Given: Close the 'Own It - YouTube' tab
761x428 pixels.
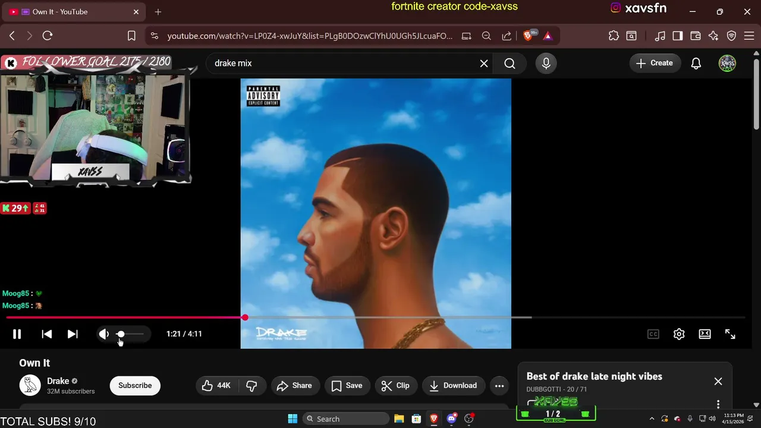Looking at the screenshot, I should (136, 12).
